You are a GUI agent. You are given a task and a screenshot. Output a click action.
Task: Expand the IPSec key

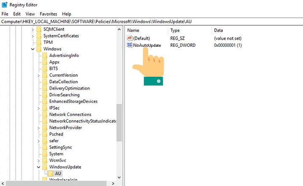click(38, 108)
